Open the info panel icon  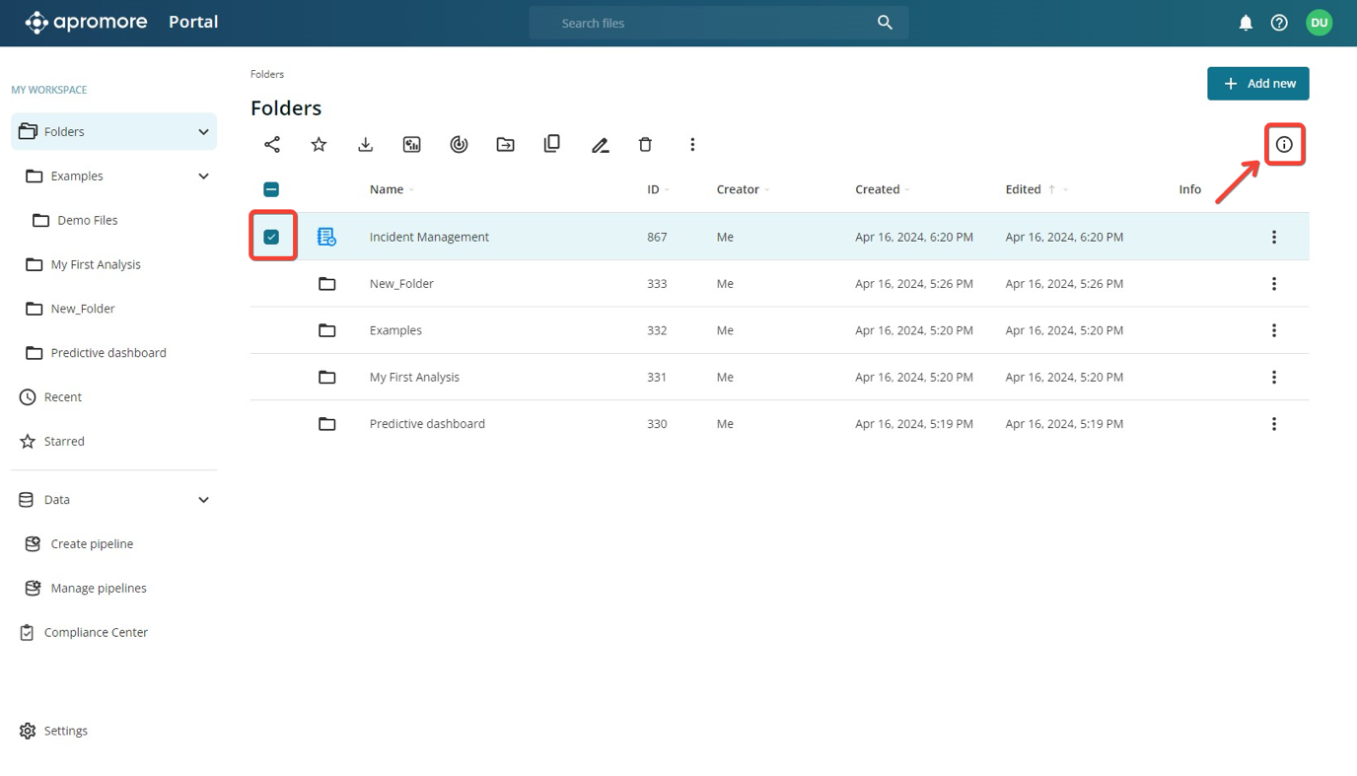1283,145
